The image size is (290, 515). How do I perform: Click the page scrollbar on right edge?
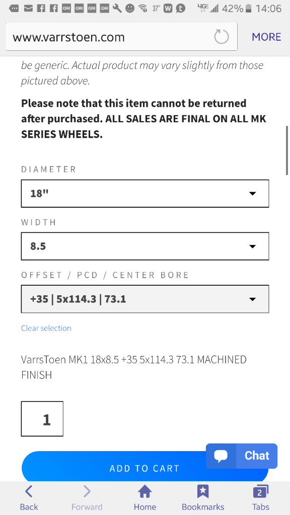coord(287,151)
